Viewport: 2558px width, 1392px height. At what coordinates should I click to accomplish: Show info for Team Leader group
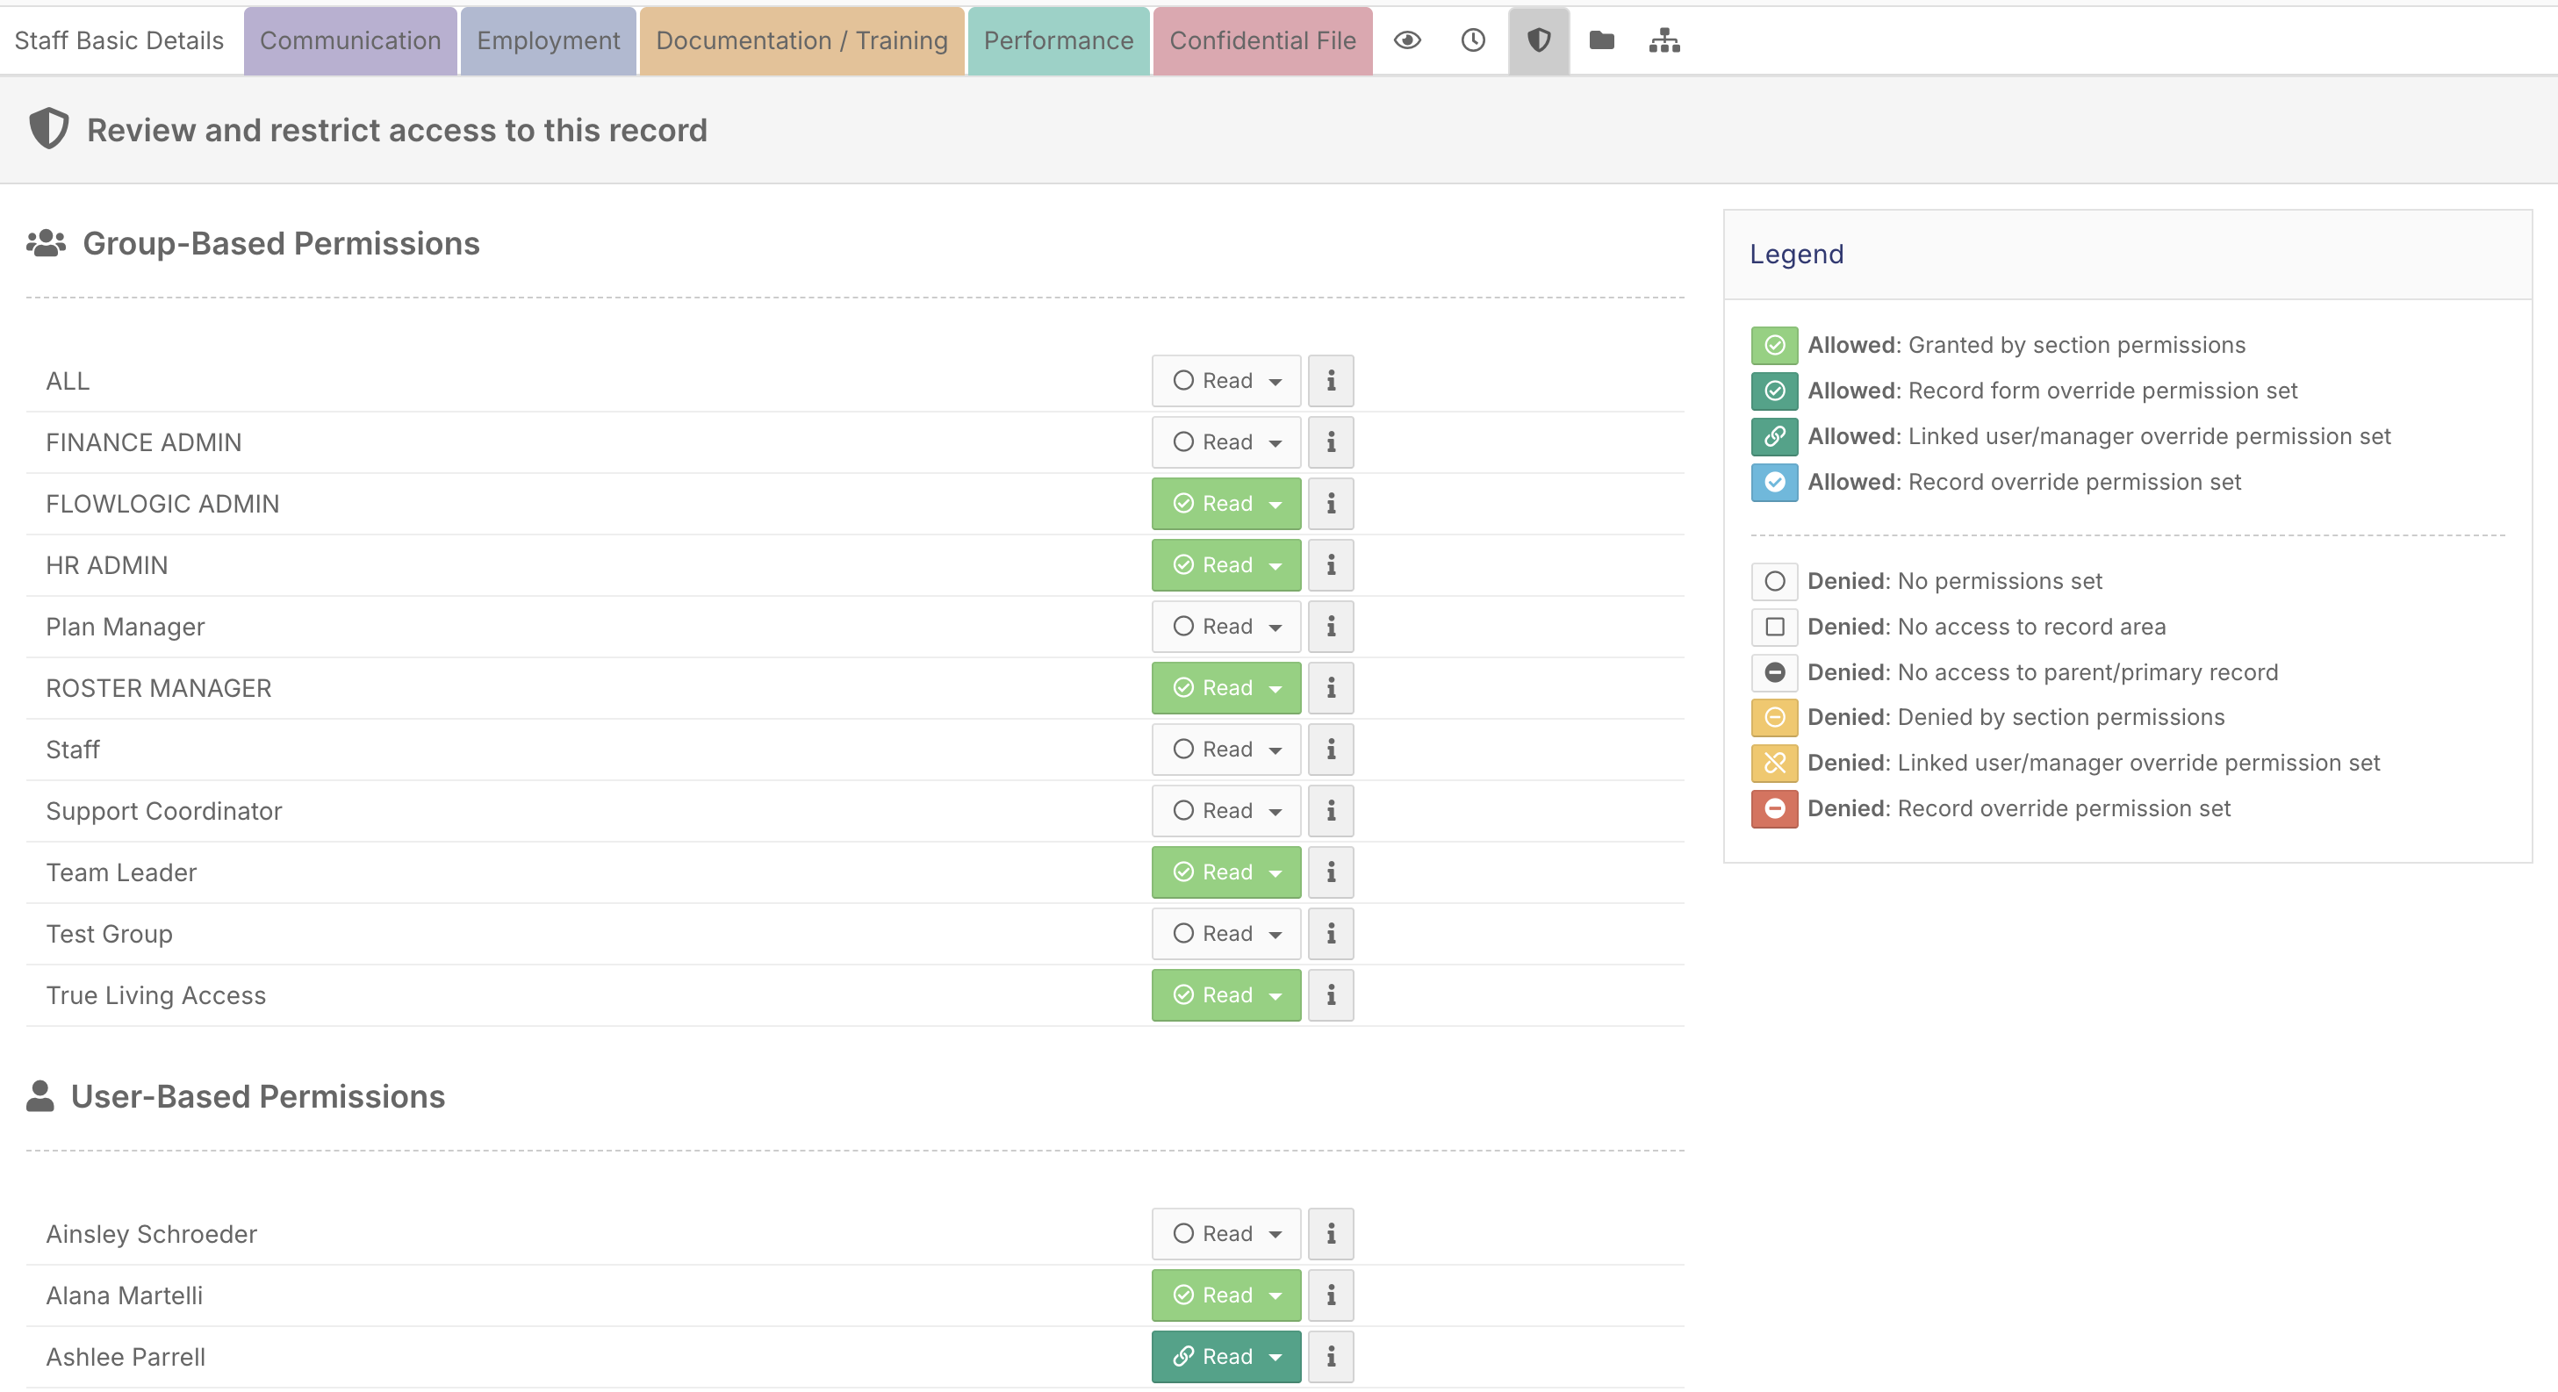point(1331,872)
